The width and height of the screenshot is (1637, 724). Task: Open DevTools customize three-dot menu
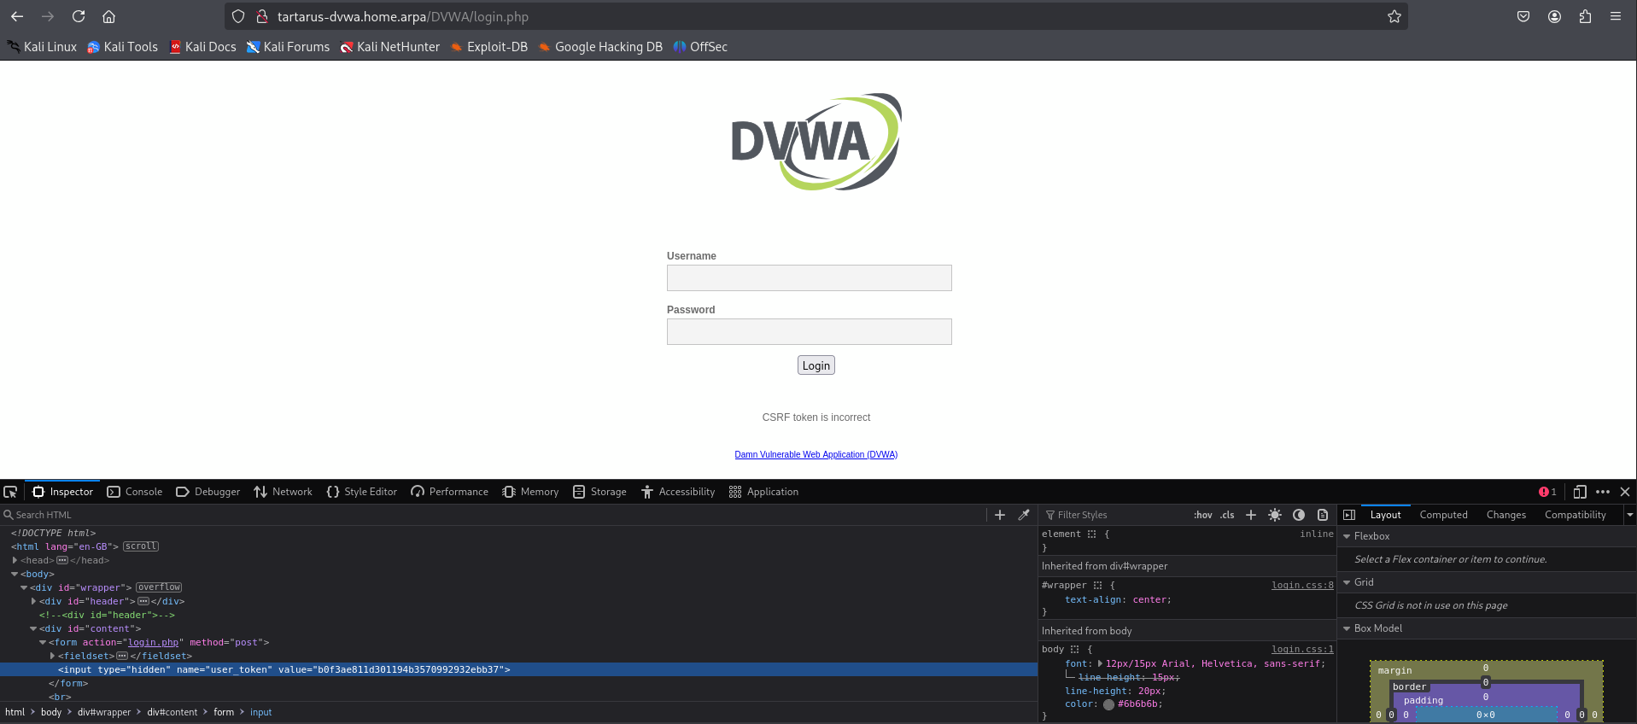click(x=1603, y=492)
